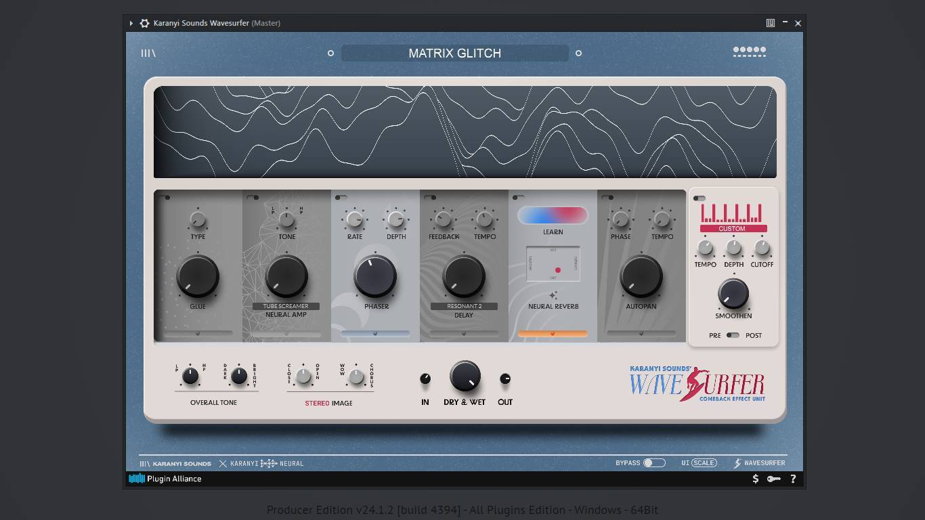The height and width of the screenshot is (520, 925).
Task: Click the Plugin Alliance logo
Action: click(x=165, y=479)
